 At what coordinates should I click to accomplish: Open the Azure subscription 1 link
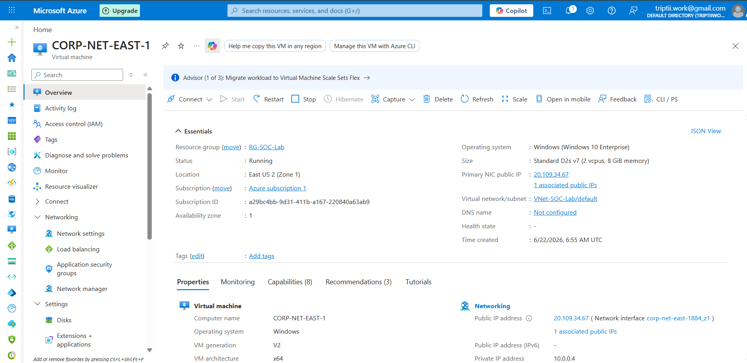(278, 188)
